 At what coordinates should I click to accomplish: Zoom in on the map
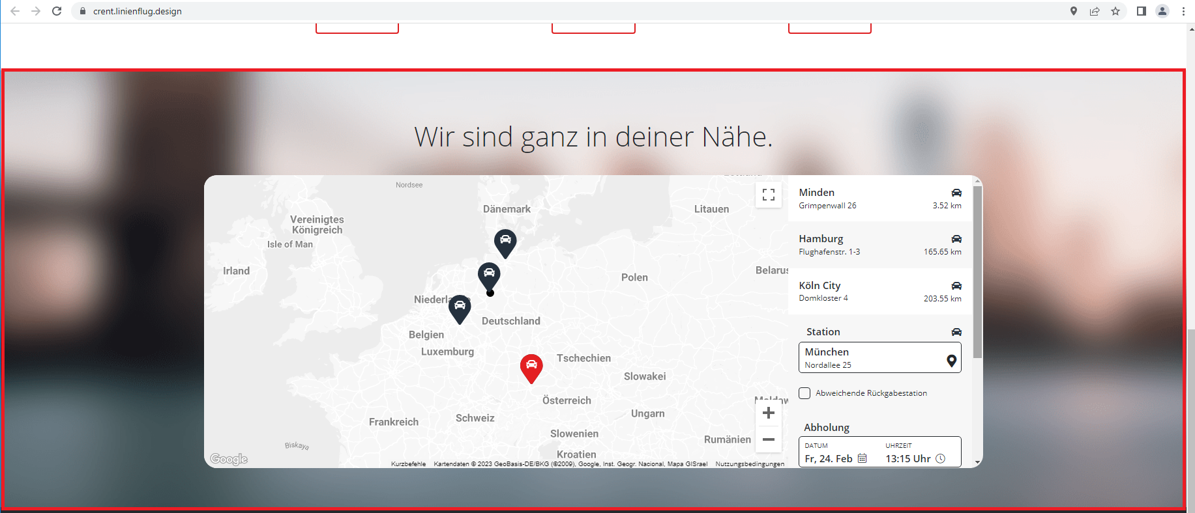(x=769, y=413)
